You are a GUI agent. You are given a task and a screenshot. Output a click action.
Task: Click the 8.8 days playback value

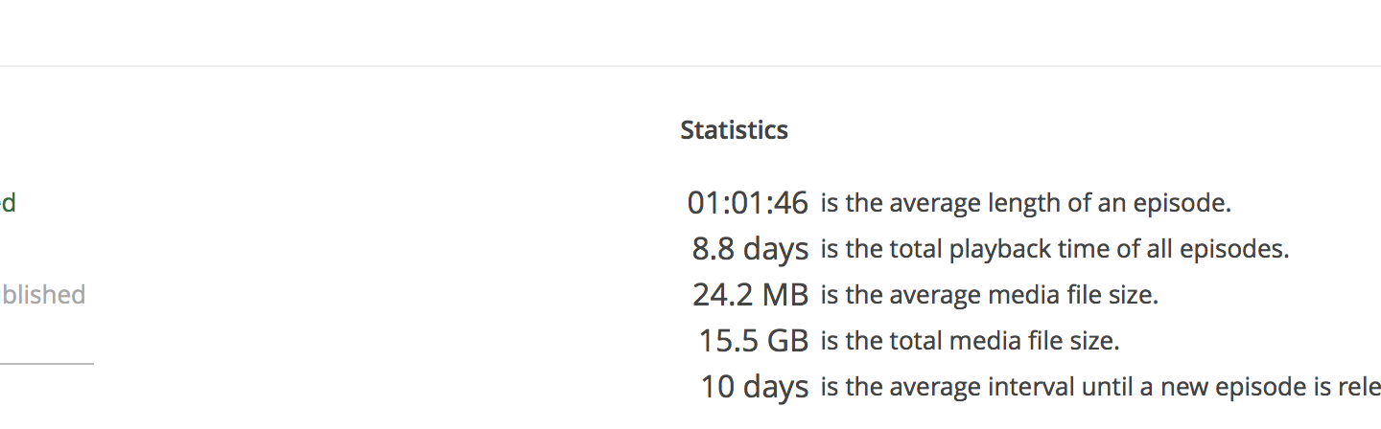pos(750,249)
